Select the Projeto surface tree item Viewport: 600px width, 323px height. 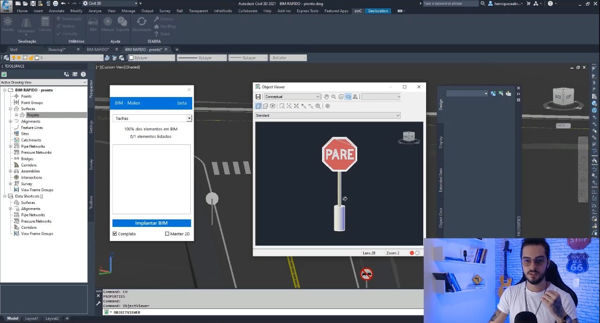tap(33, 115)
